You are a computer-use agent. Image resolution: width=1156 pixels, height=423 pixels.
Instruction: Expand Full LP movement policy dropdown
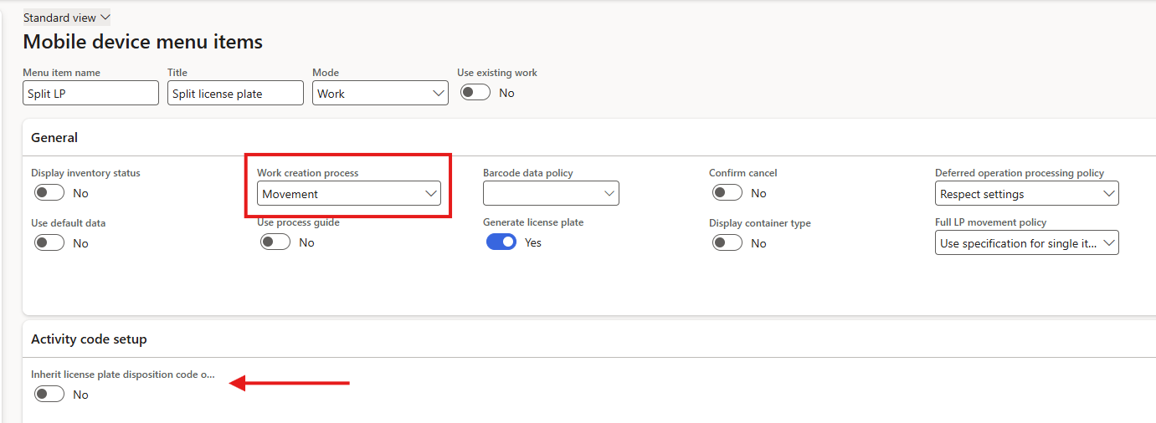[1026, 243]
